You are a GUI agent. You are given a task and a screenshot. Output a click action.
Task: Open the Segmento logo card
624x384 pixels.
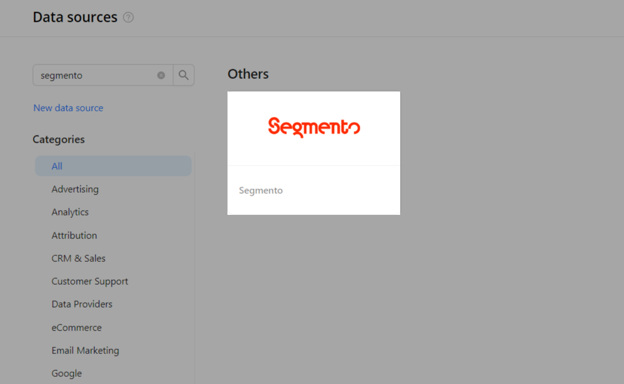pos(314,153)
